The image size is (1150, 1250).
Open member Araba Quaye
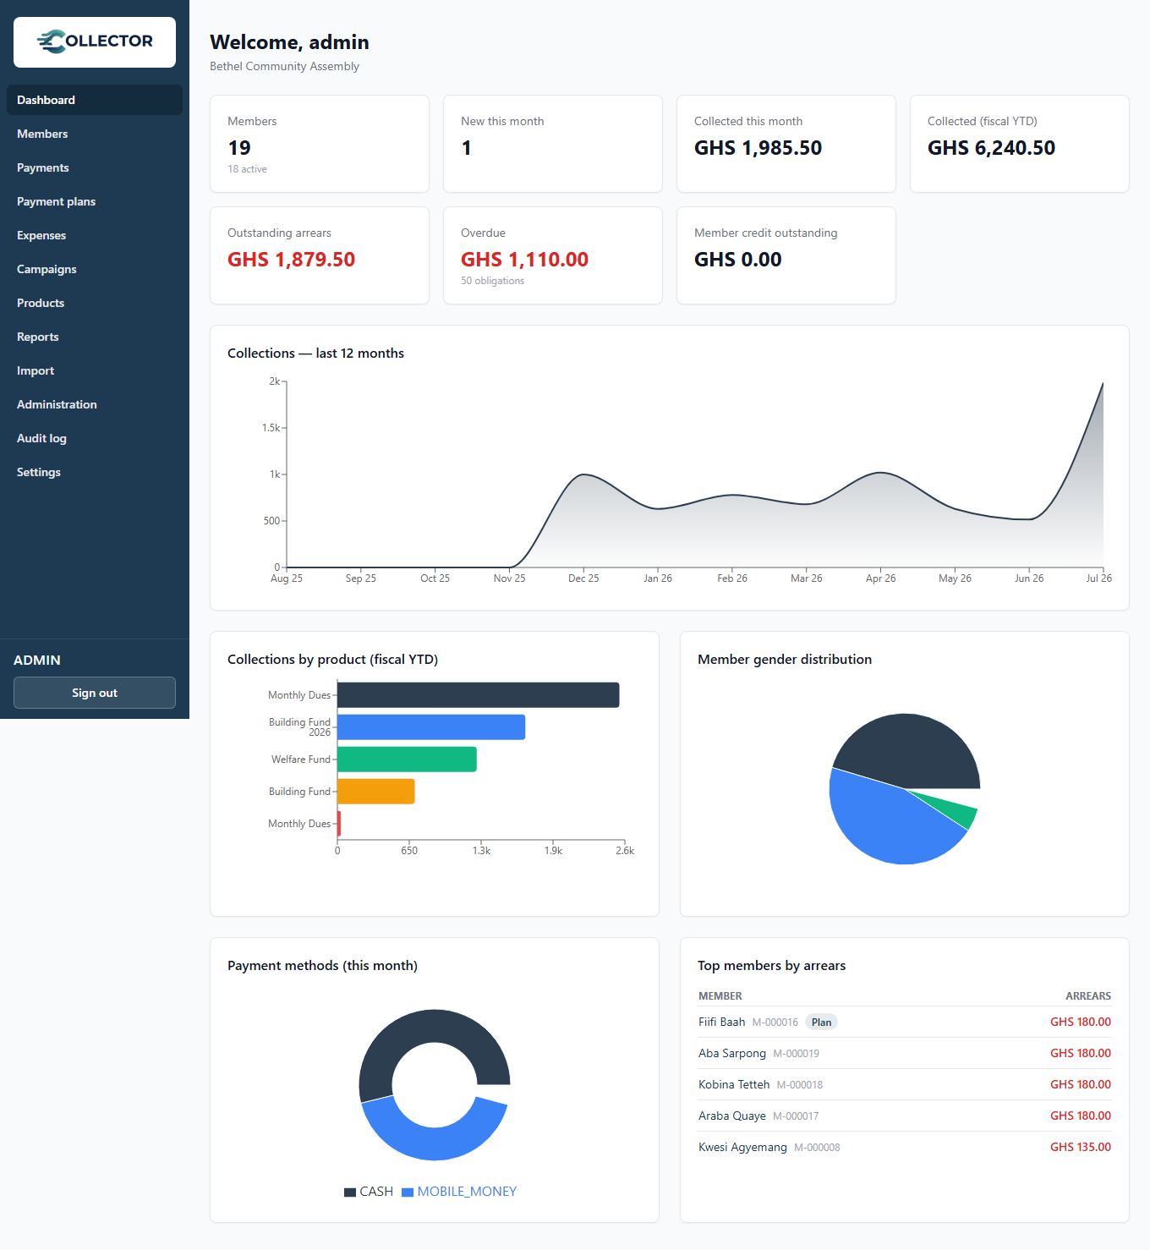731,1116
